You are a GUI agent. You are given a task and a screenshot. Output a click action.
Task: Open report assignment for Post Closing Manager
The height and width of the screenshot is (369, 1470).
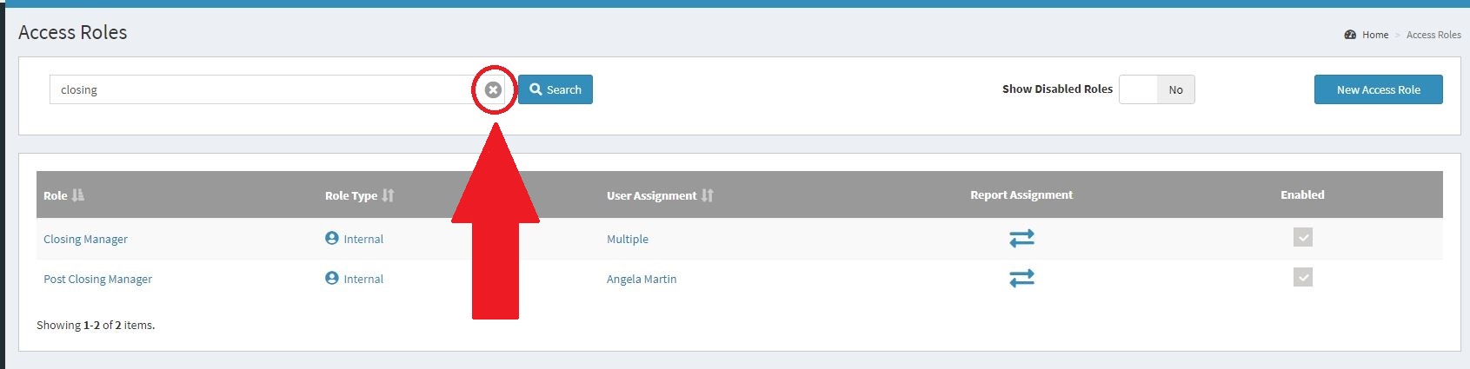1021,278
